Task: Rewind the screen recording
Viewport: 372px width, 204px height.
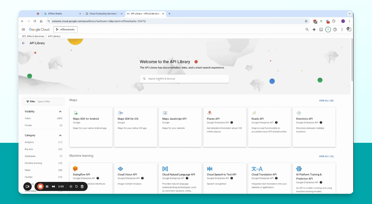Action: point(53,186)
